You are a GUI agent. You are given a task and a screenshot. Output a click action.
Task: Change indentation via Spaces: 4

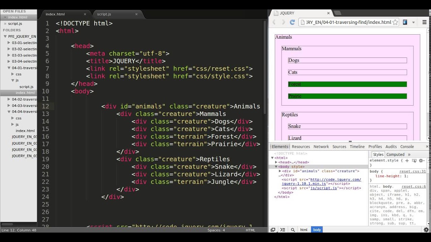216,230
